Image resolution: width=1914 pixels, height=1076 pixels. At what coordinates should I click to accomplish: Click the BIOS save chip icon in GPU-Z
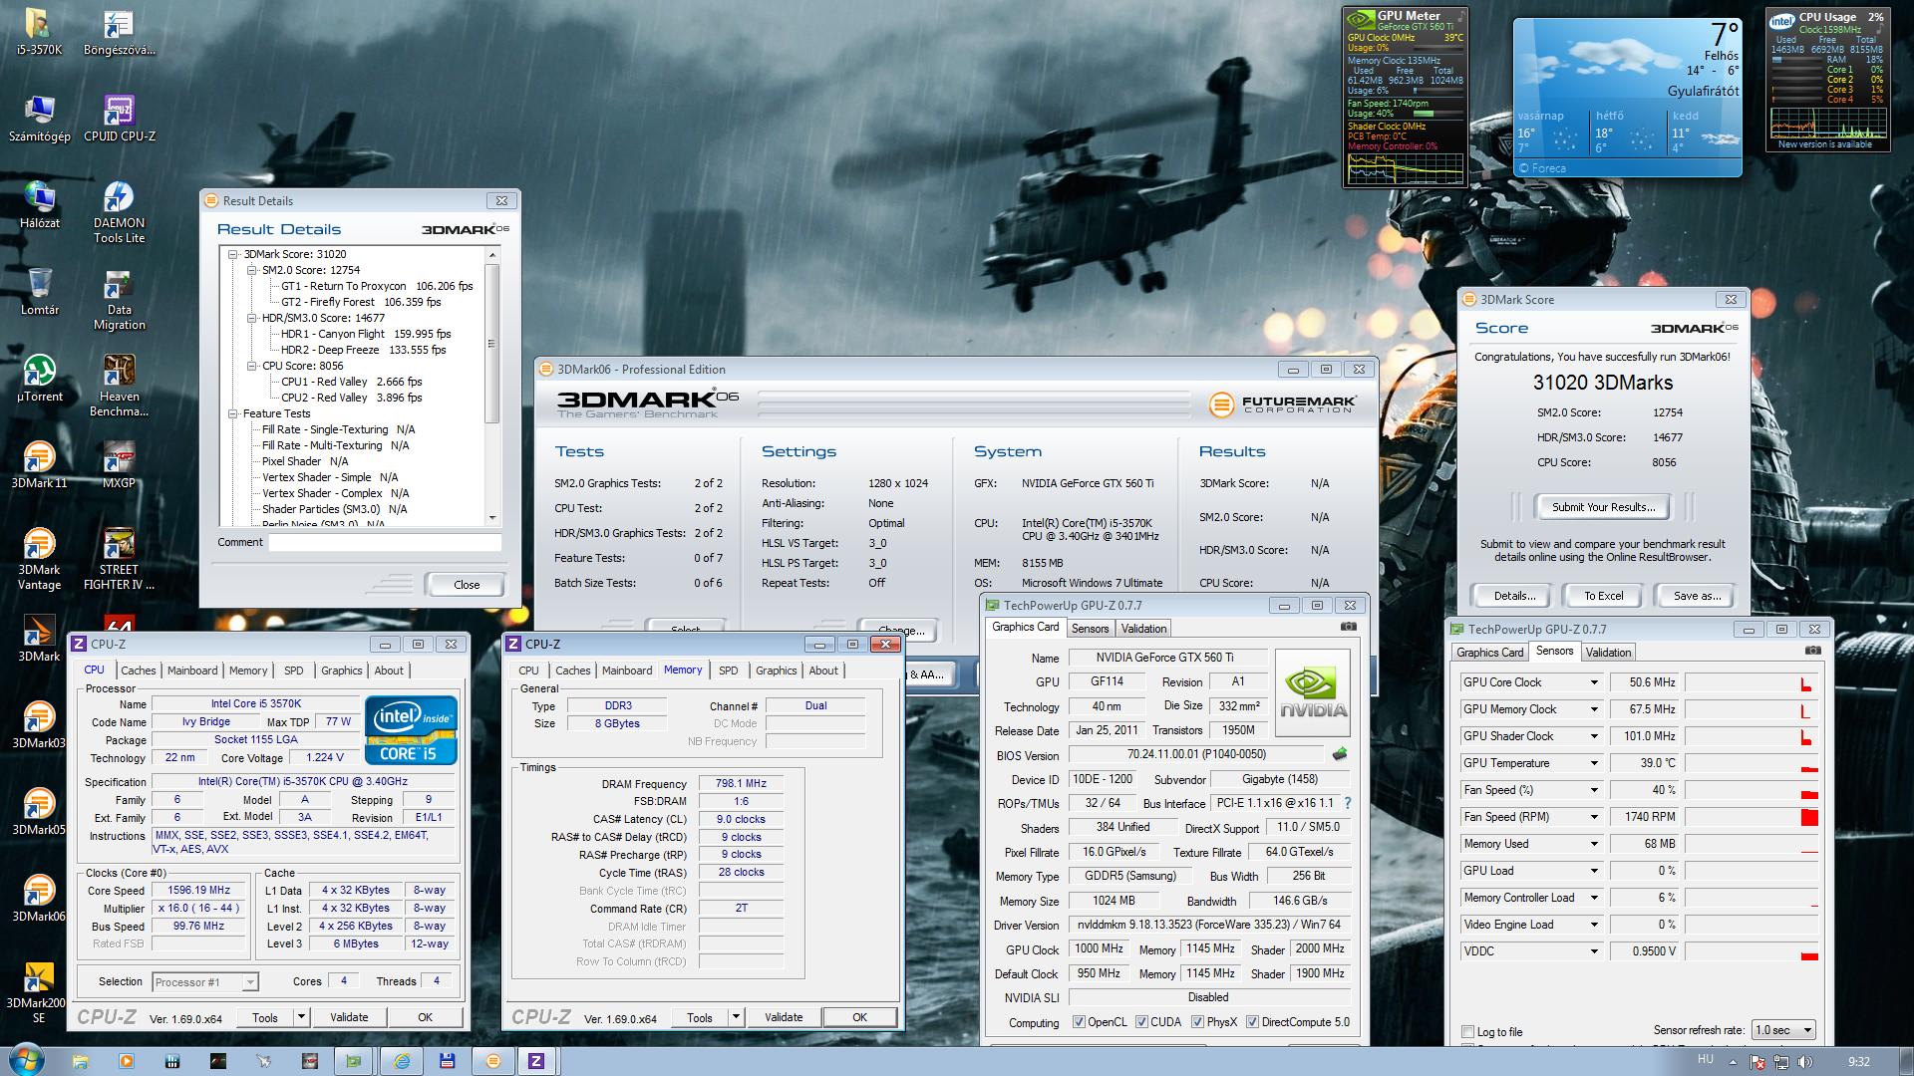[x=1340, y=754]
